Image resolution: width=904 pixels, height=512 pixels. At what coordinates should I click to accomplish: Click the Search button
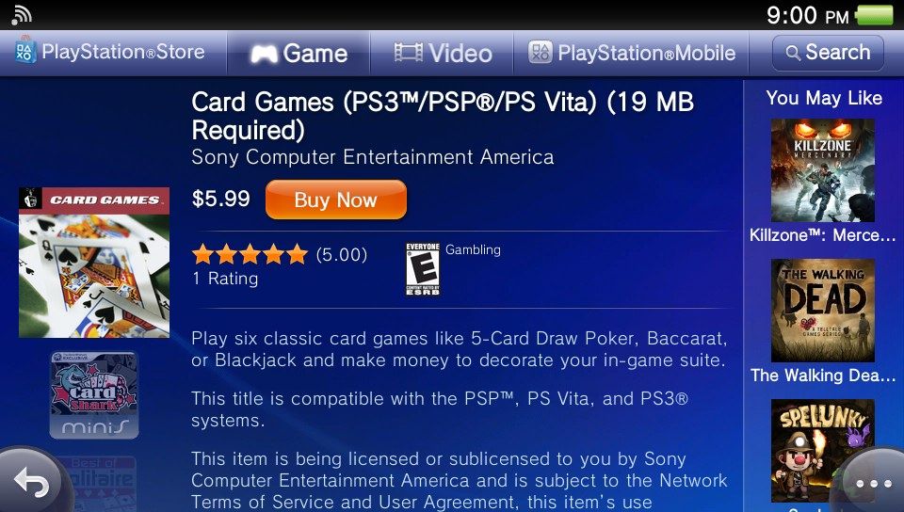click(828, 53)
